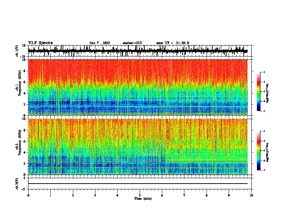Click the ch.1(V) waveform trace panel

point(140,51)
